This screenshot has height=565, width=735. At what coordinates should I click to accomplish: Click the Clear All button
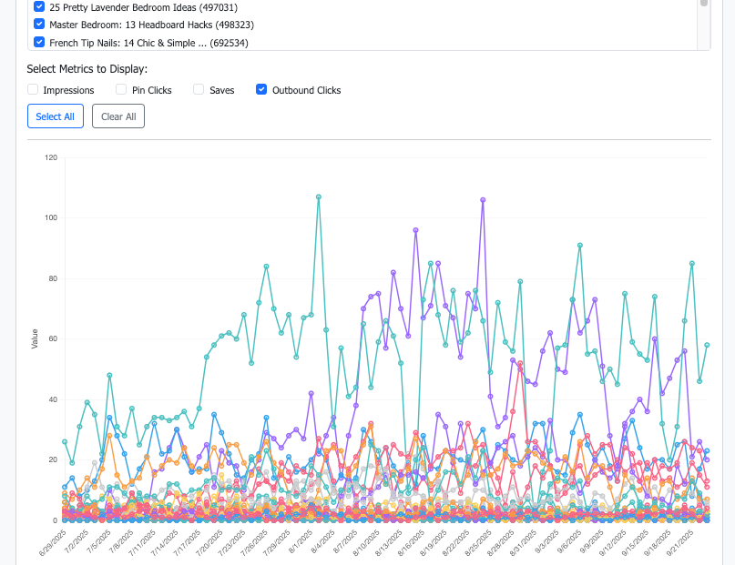pos(118,116)
